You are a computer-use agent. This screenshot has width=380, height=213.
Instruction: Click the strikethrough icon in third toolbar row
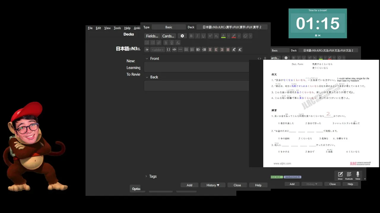pos(147,49)
